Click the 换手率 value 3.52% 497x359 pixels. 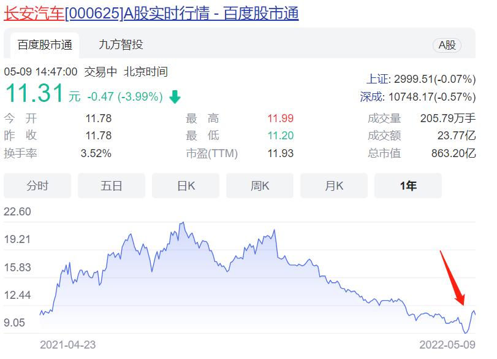point(96,153)
